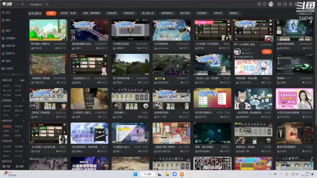317x178 pixels.
Task: Select the 怀旧游戏 filter tab
Action: 202,13
